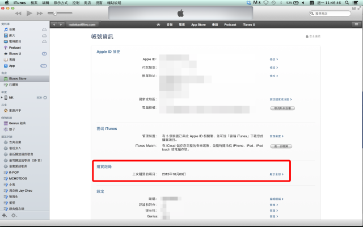Switch to the Movies store tab
Viewport: 363px width, 227px height.
tap(182, 24)
